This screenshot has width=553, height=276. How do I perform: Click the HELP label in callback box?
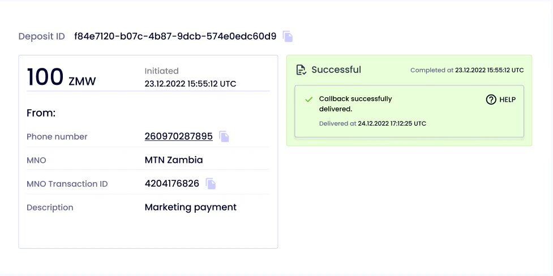(x=508, y=100)
